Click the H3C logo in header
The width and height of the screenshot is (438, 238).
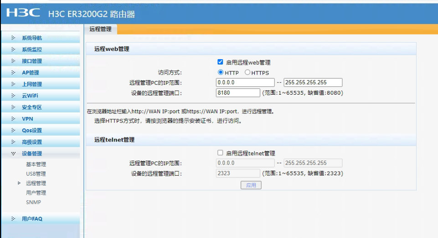[x=23, y=13]
